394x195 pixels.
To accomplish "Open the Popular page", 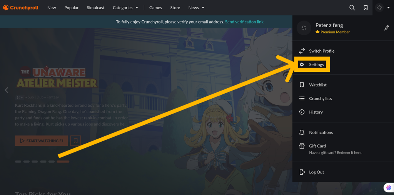I will 71,8.
